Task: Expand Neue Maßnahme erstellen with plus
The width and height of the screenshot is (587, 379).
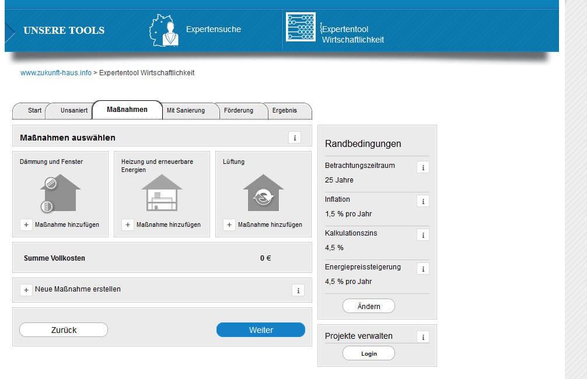Action: pos(26,290)
